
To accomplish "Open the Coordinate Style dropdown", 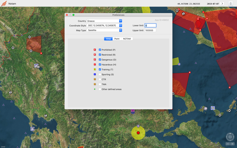I will point(104,26).
